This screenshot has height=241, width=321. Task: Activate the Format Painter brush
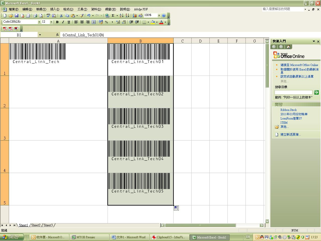[82, 16]
